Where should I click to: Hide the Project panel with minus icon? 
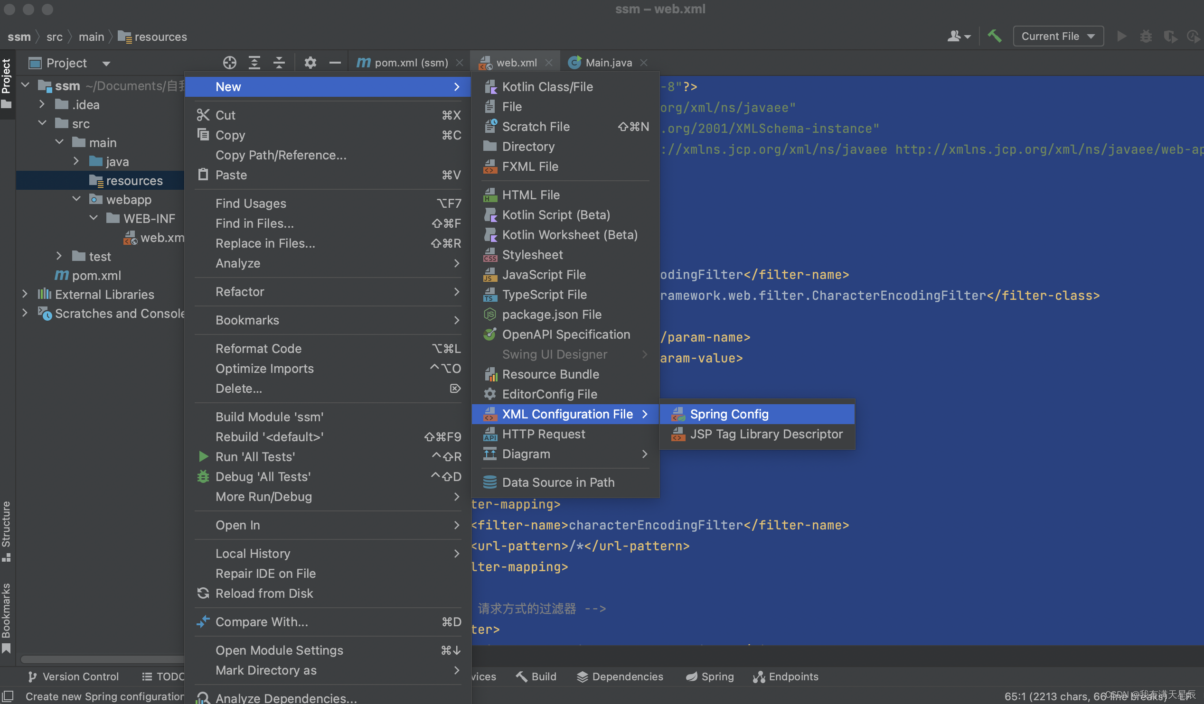click(x=335, y=63)
